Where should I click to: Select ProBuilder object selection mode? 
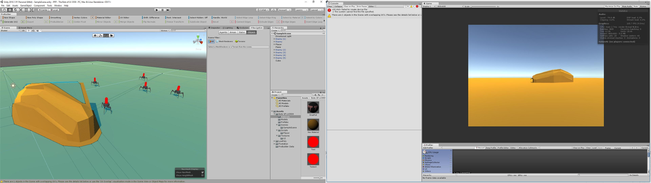pyautogui.click(x=95, y=35)
